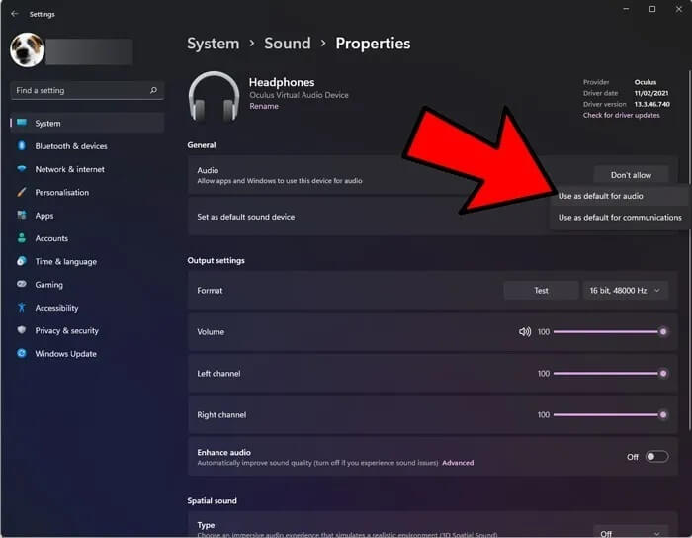Click the Volume slider handle
692x538 pixels.
[x=663, y=332]
